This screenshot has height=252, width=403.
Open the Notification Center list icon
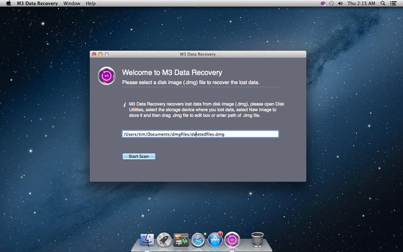coord(393,4)
